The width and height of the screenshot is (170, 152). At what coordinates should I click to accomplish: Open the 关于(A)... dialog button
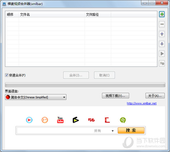(x=155, y=95)
